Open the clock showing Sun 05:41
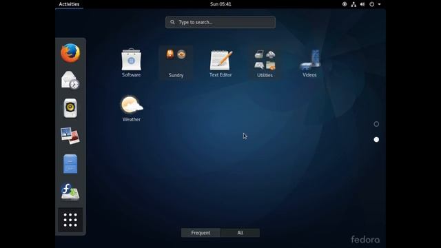The image size is (441, 248). (220, 4)
